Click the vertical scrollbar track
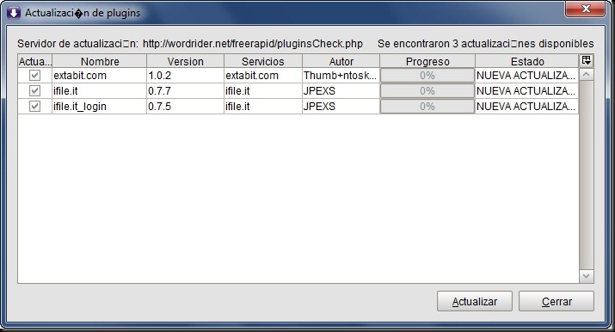Image resolution: width=615 pixels, height=332 pixels. pos(587,175)
